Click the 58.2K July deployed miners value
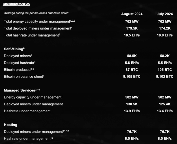The image size is (177, 144). point(165,56)
